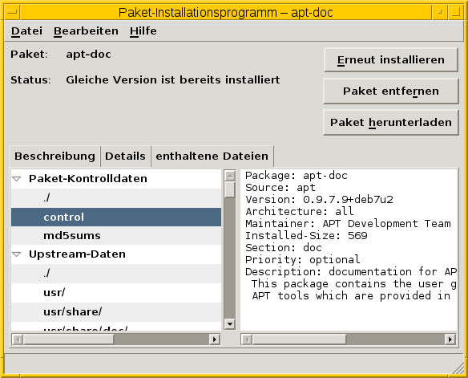The width and height of the screenshot is (468, 378).
Task: Select the control file entry
Action: pyautogui.click(x=116, y=217)
